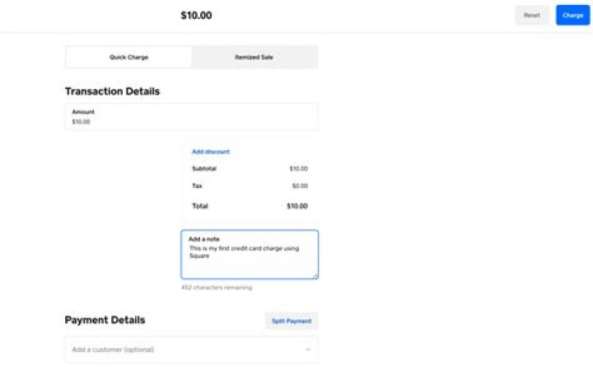This screenshot has width=593, height=367.
Task: Select the Subtotal row amount
Action: point(298,168)
